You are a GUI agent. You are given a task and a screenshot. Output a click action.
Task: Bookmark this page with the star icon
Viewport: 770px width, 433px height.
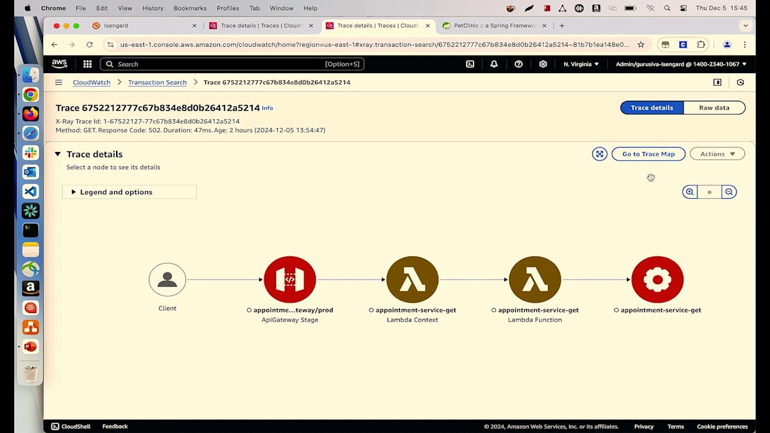(x=640, y=45)
